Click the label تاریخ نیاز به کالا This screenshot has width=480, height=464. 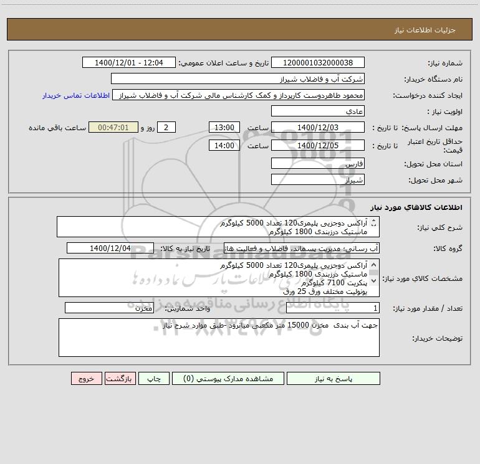pos(185,249)
